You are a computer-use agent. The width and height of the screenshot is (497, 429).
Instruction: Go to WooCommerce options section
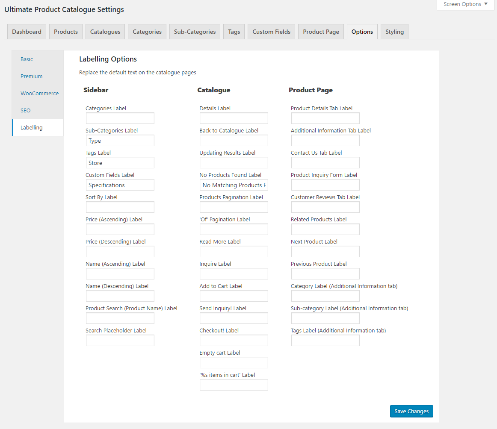(39, 93)
